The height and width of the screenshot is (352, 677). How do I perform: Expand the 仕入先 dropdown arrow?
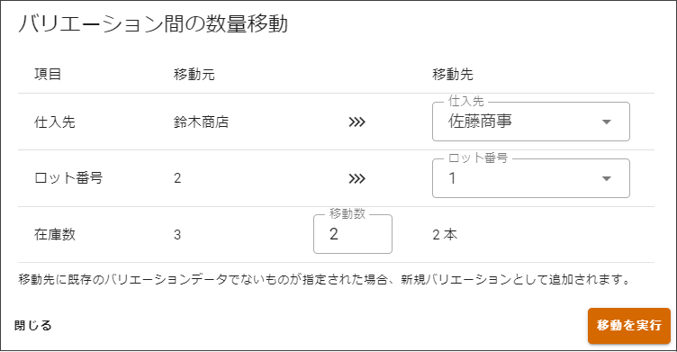(x=606, y=122)
